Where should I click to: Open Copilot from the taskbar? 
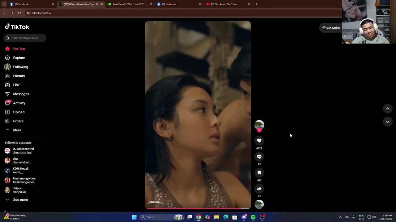[208, 217]
